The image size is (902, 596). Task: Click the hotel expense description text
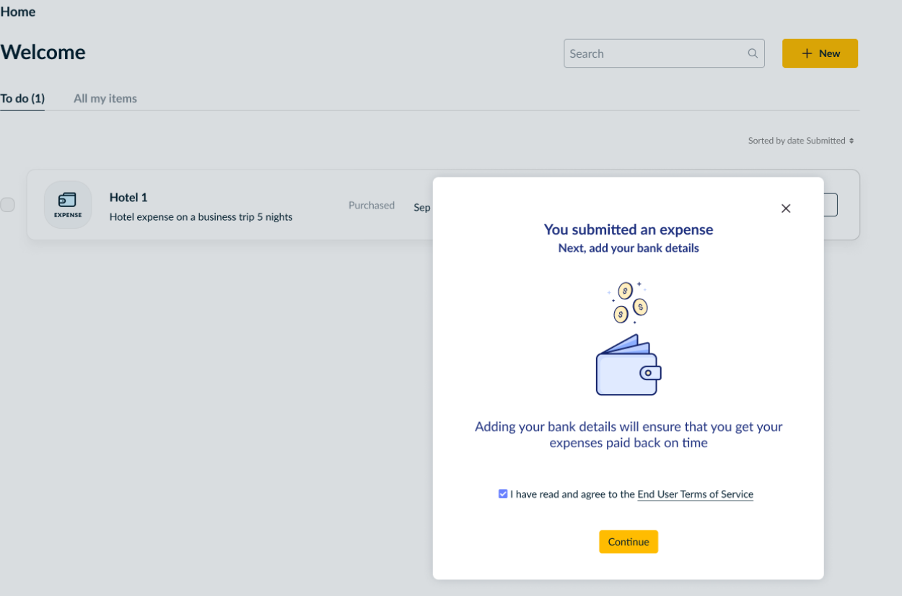point(201,216)
